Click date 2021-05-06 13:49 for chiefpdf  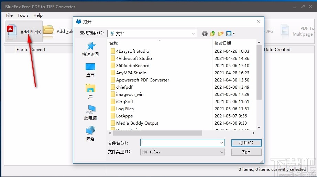tap(232, 87)
